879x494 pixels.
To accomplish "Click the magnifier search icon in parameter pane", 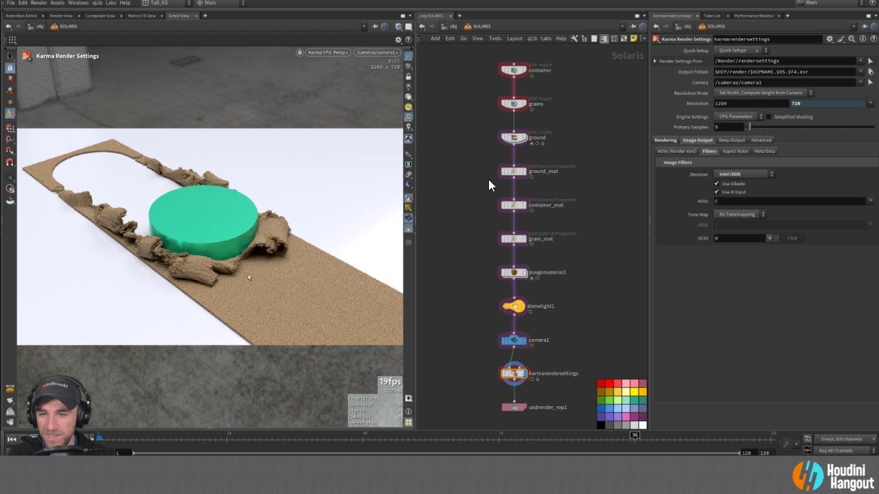I will pyautogui.click(x=852, y=39).
